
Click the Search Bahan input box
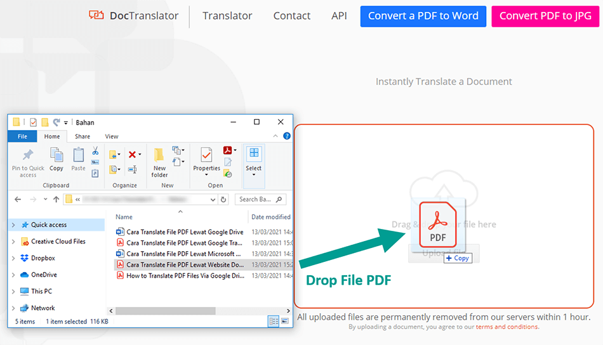pos(260,199)
